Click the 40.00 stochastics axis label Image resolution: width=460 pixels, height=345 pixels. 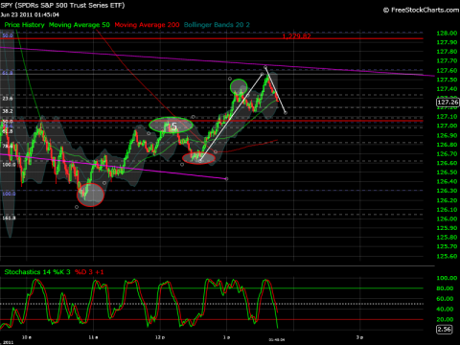[445, 309]
